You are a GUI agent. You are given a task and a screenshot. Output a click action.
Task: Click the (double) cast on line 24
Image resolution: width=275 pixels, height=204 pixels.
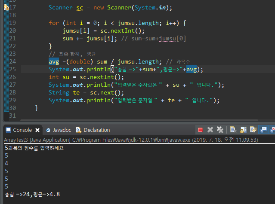click(x=80, y=61)
